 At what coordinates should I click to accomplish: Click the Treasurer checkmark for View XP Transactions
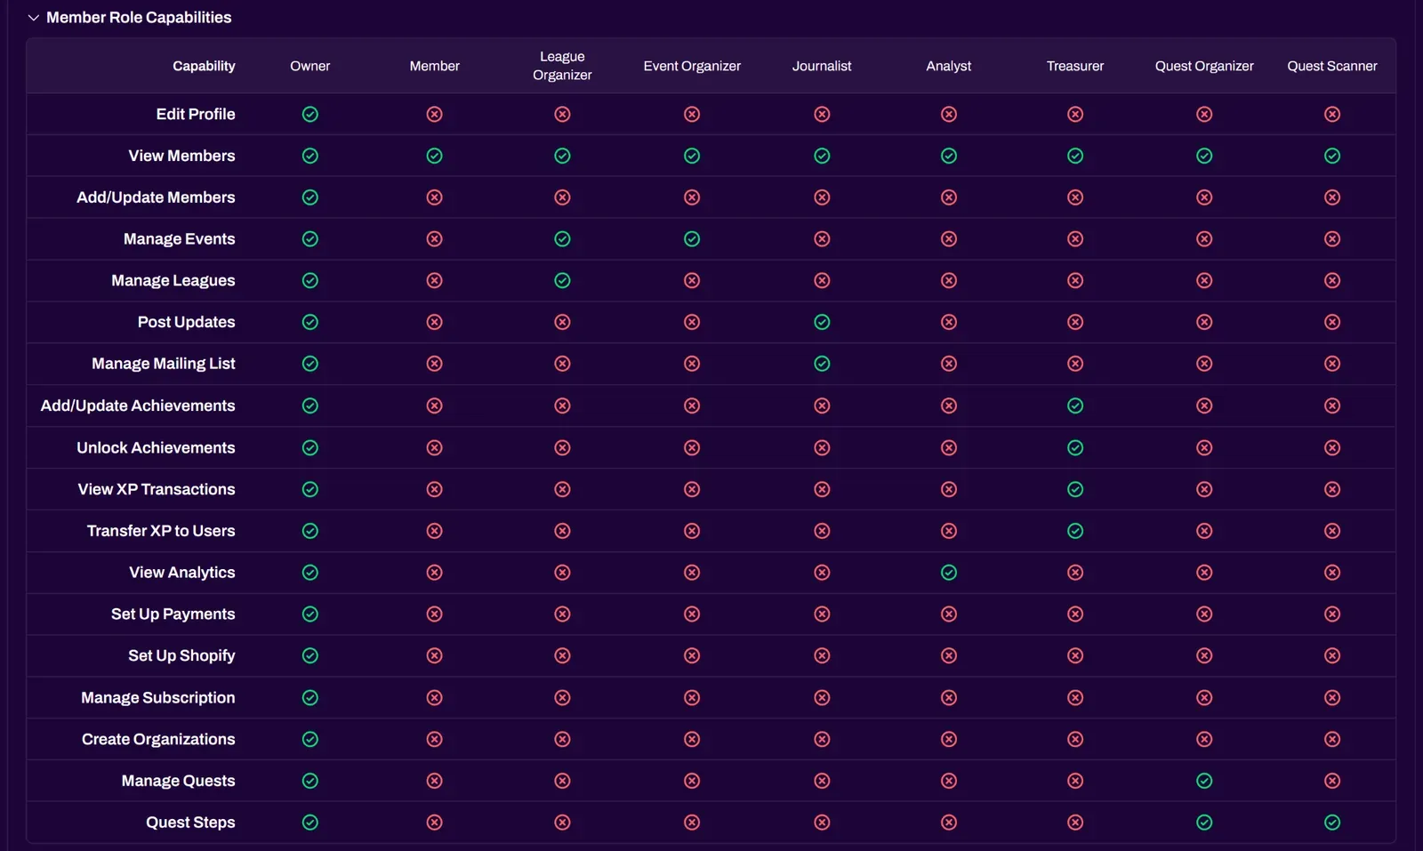[x=1075, y=489]
